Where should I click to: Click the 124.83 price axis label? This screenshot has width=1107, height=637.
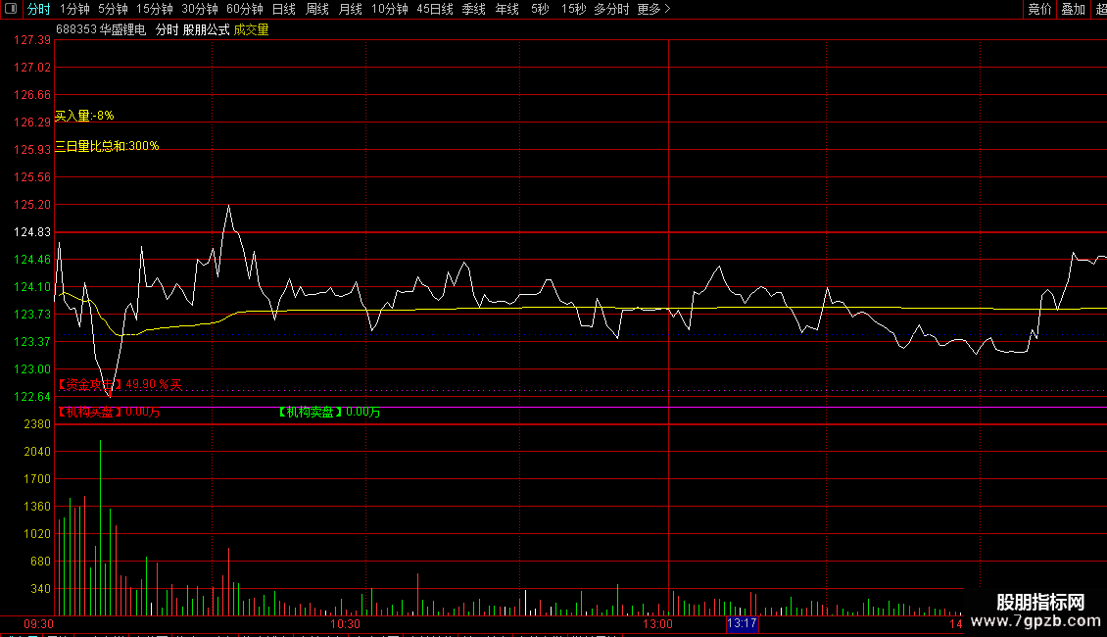click(32, 232)
